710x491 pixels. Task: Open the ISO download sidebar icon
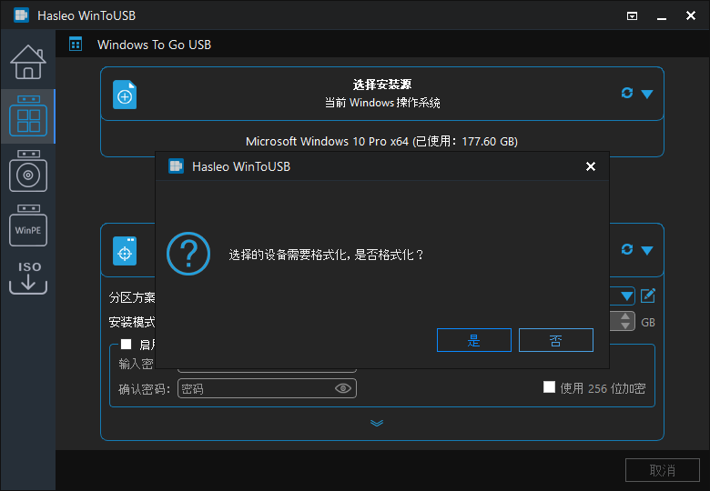click(x=28, y=277)
